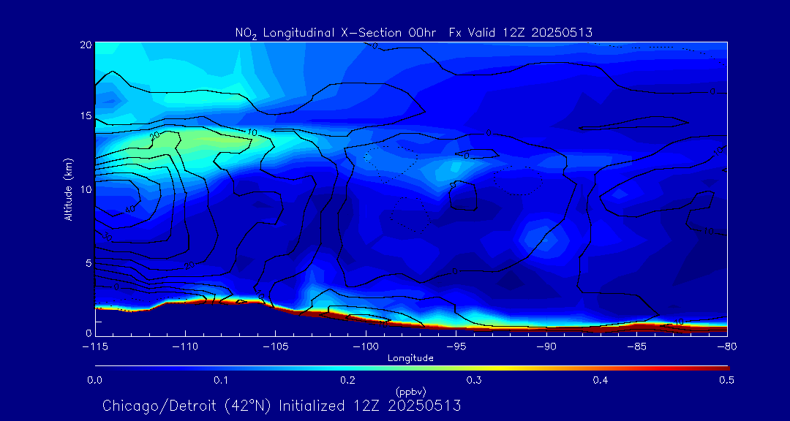Viewport: 790px width, 421px height.
Task: Click color scale label 0.5
Action: pos(726,381)
